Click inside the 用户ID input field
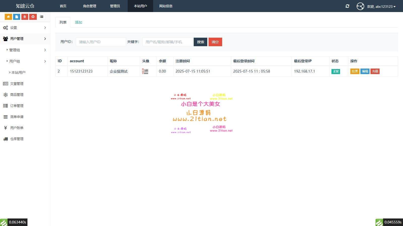The height and width of the screenshot is (226, 403). 101,42
